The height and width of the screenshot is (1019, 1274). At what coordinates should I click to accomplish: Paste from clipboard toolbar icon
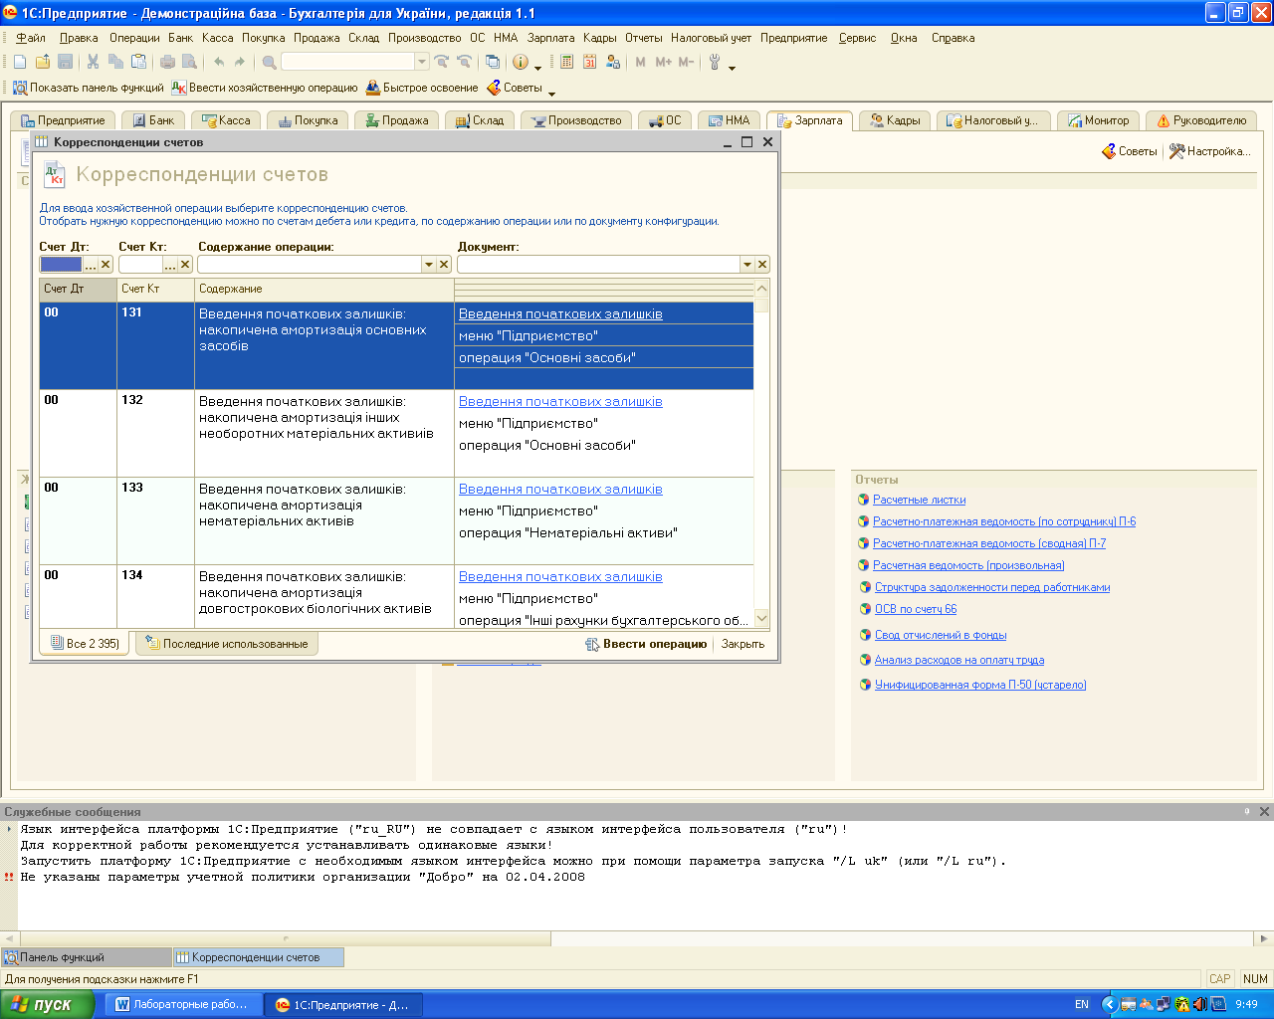tap(138, 62)
